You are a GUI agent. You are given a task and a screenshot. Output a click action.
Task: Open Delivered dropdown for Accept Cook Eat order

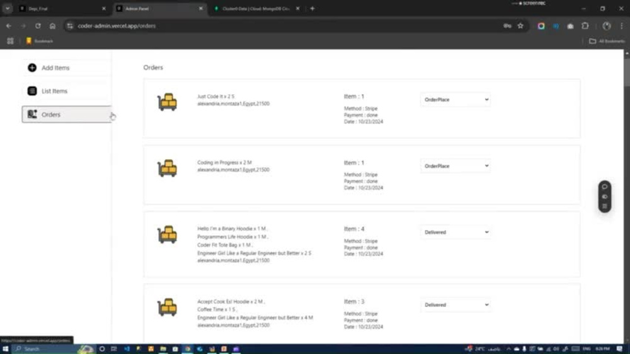(455, 305)
